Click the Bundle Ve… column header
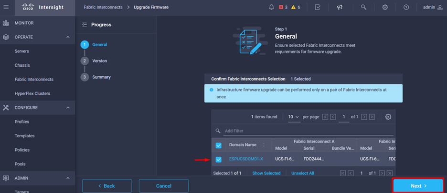The height and width of the screenshot is (193, 447). click(x=343, y=148)
